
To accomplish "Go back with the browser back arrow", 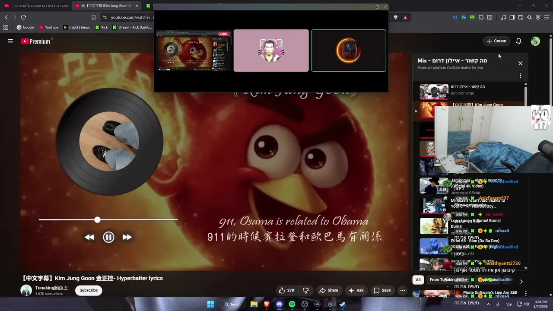I will 6,17.
